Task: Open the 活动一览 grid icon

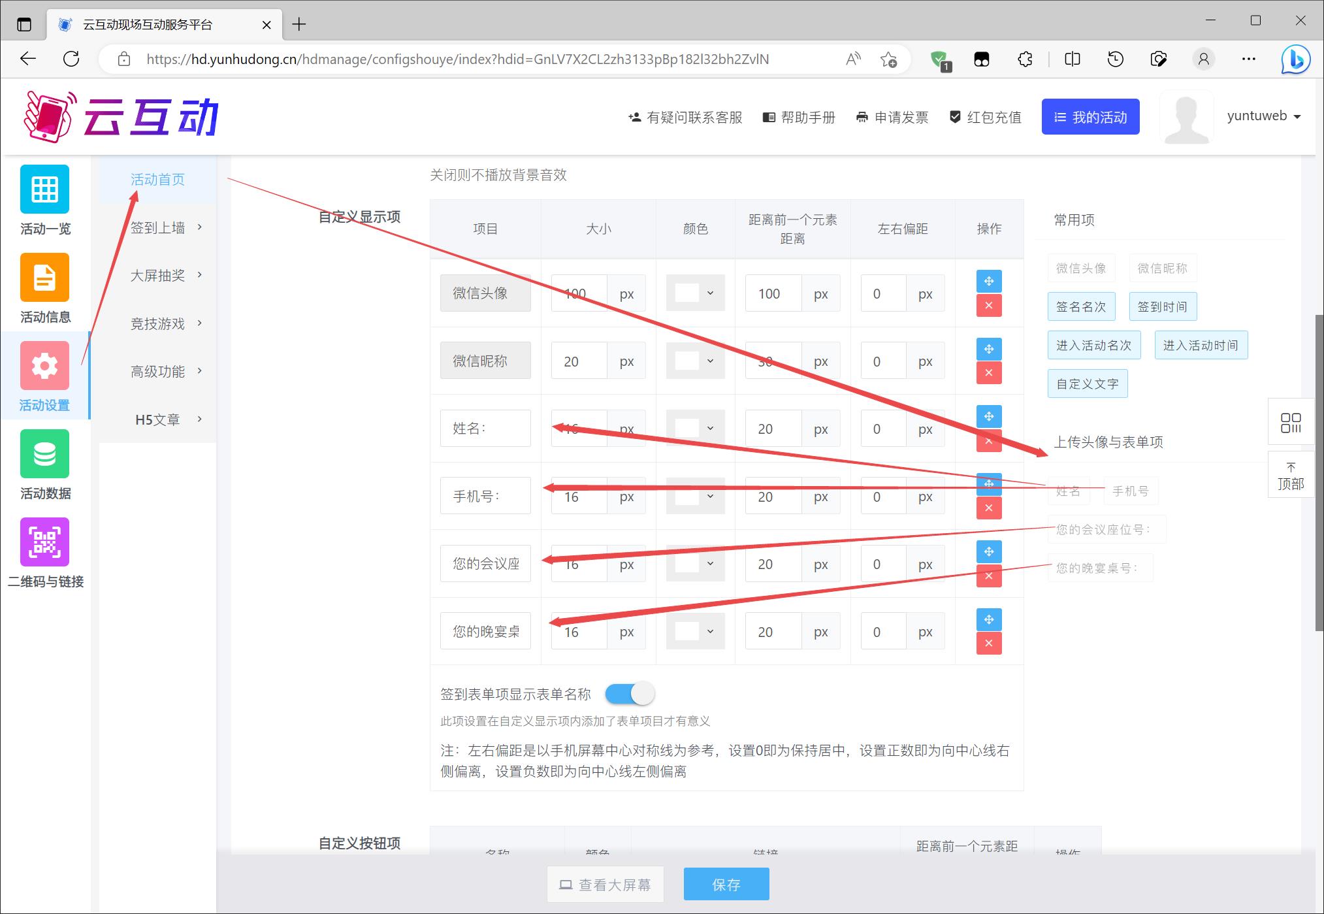Action: [x=44, y=189]
